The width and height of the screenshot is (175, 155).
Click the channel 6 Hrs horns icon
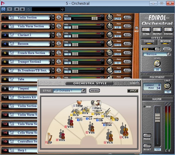85,109
